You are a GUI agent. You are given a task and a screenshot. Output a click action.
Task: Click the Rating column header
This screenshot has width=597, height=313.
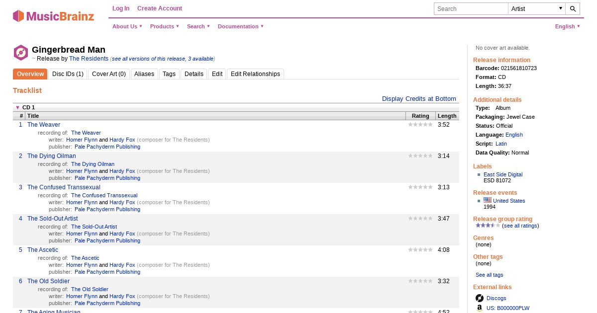tap(420, 116)
